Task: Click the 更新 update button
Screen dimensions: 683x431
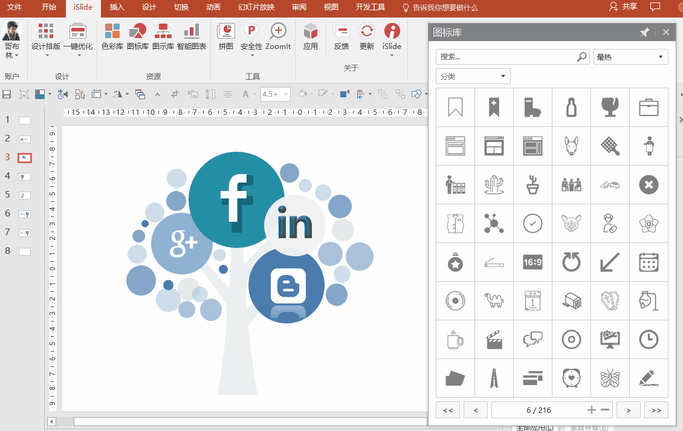Action: click(367, 37)
